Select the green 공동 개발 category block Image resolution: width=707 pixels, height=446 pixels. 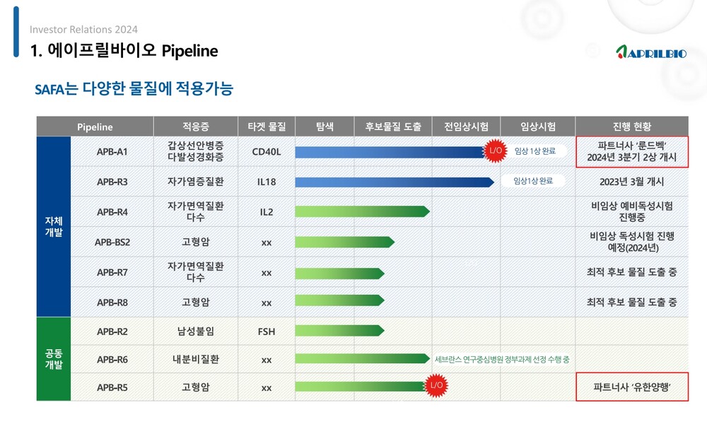point(54,359)
